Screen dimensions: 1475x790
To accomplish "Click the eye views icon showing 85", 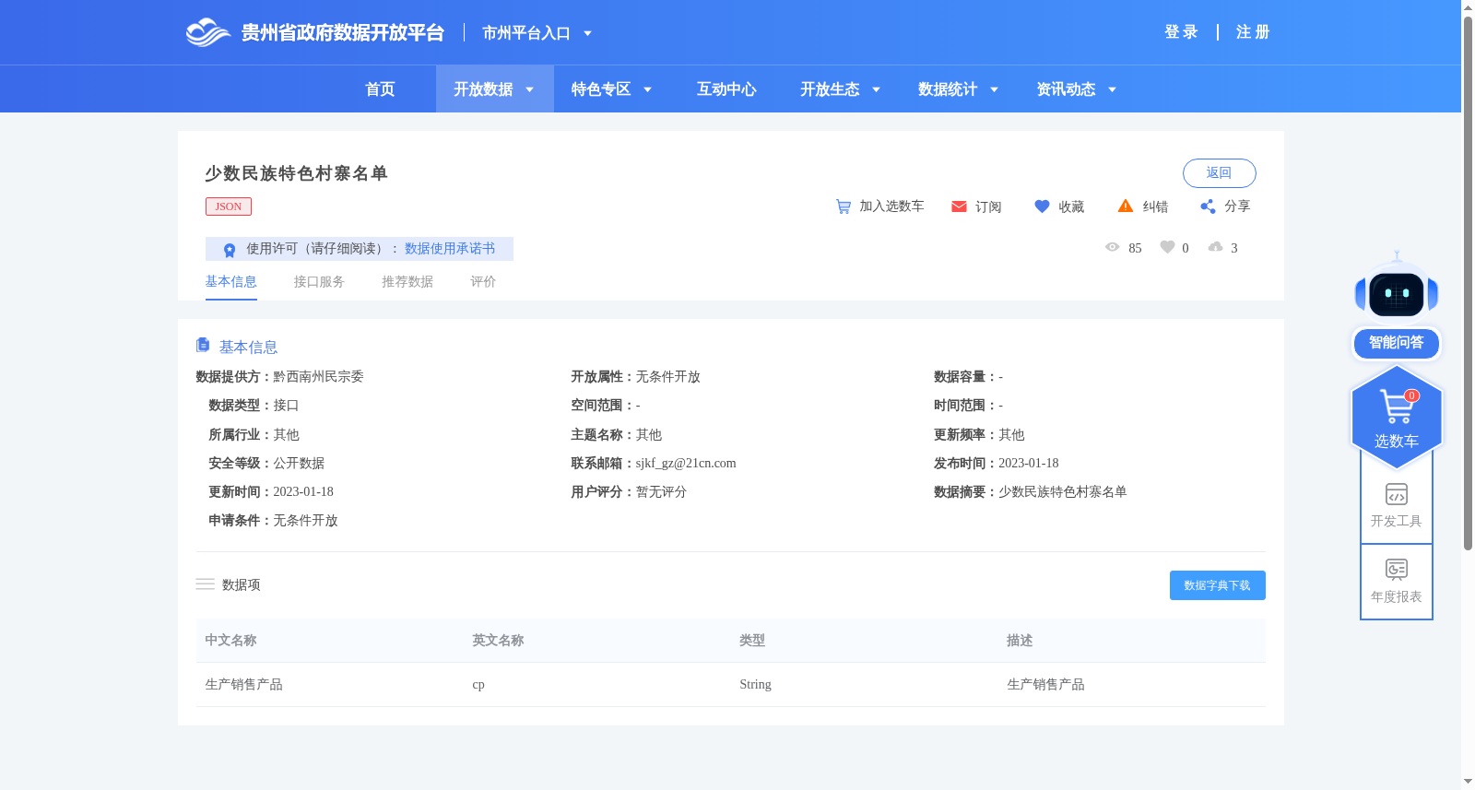I will tap(1113, 247).
